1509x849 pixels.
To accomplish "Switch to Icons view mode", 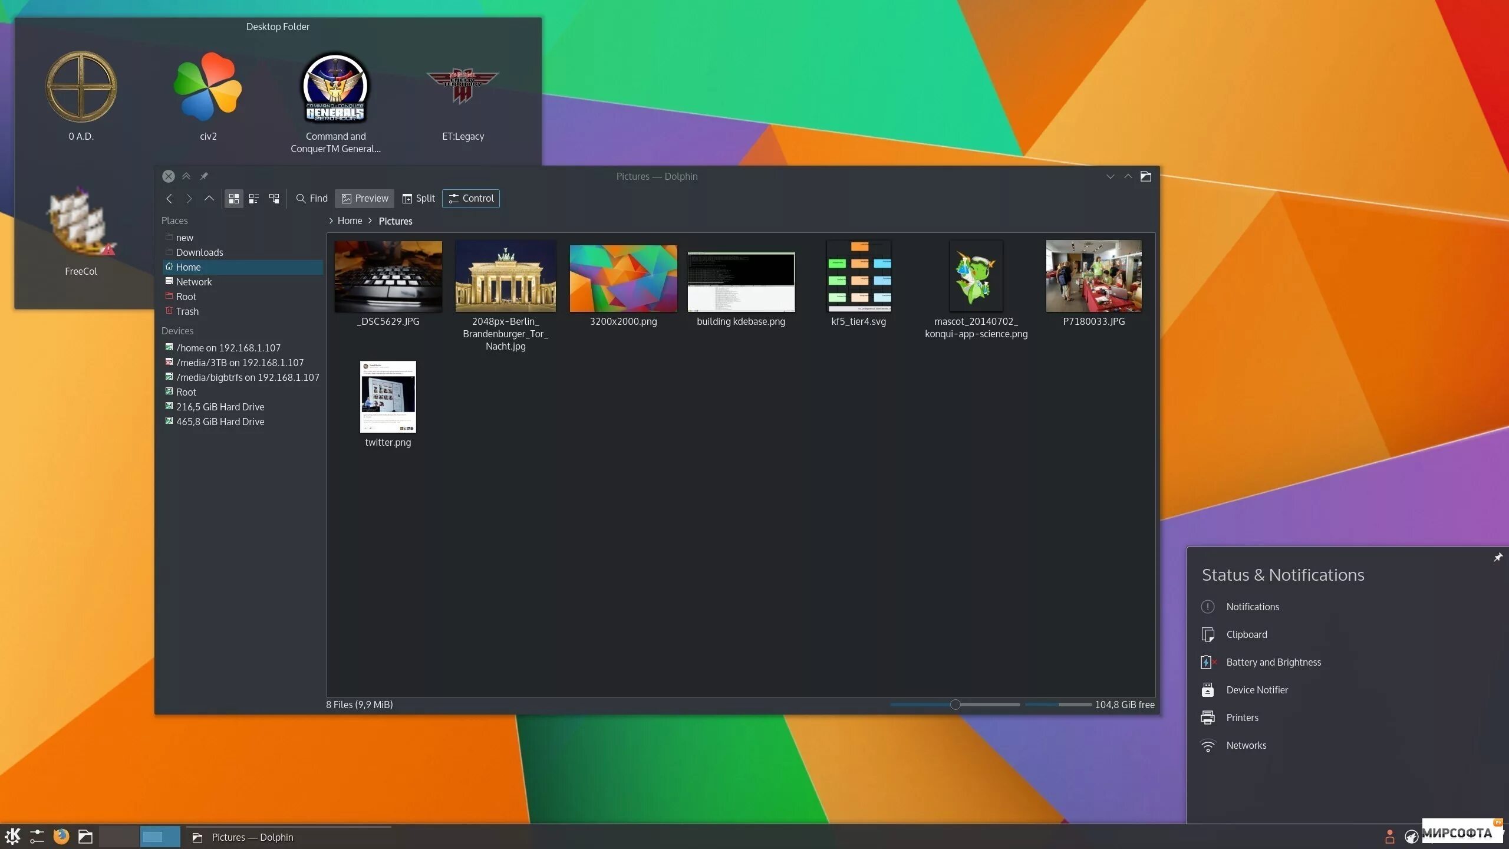I will [x=233, y=199].
